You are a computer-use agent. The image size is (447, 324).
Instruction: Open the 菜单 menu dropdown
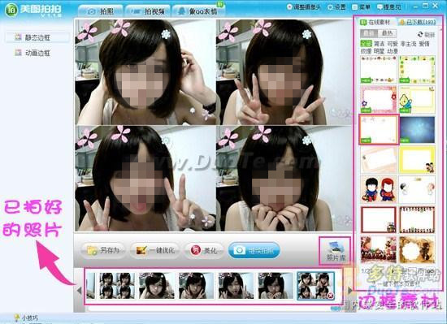coord(361,6)
